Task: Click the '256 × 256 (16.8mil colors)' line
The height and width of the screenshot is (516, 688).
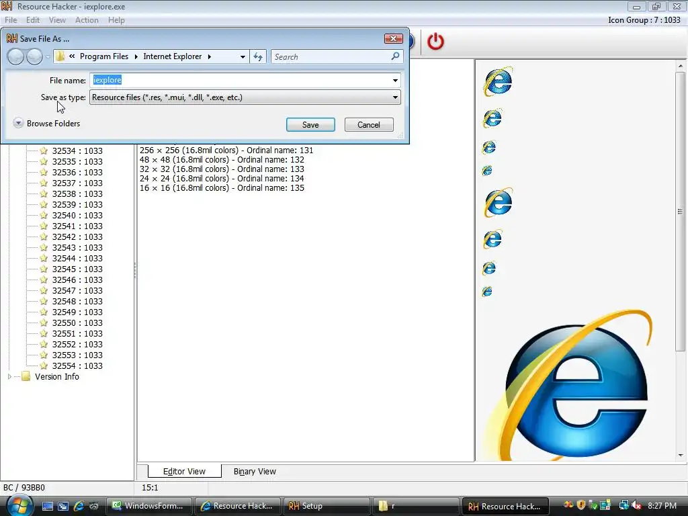Action: click(226, 150)
